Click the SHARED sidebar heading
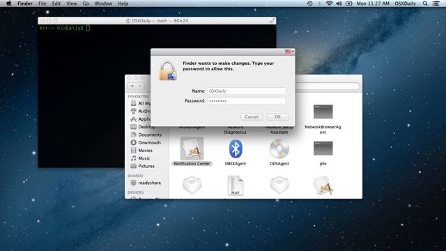446x251 pixels. coord(135,176)
